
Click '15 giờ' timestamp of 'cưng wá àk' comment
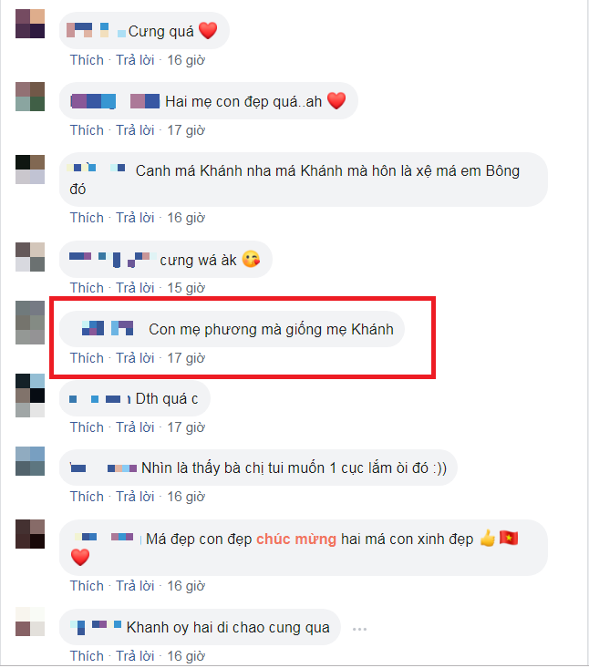(x=186, y=288)
